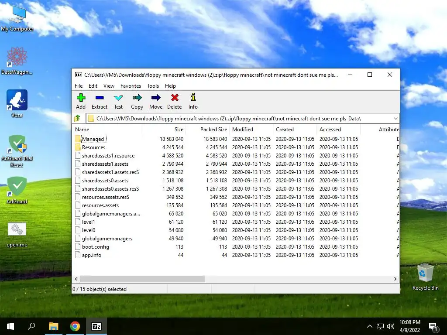Select the app.info file
The height and width of the screenshot is (335, 447).
point(91,255)
